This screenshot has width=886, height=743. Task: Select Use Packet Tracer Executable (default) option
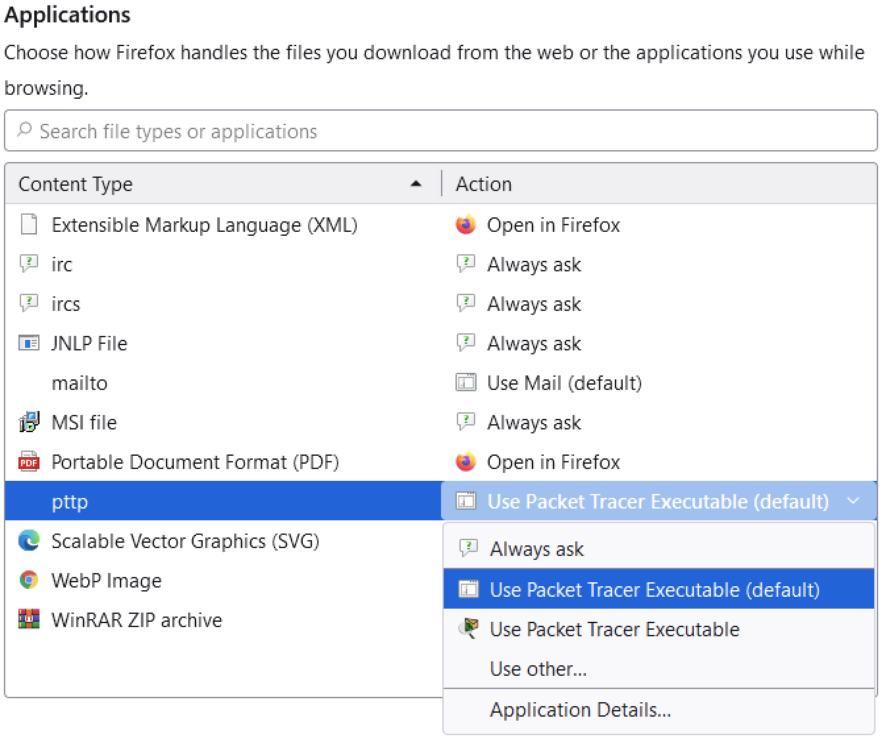659,589
